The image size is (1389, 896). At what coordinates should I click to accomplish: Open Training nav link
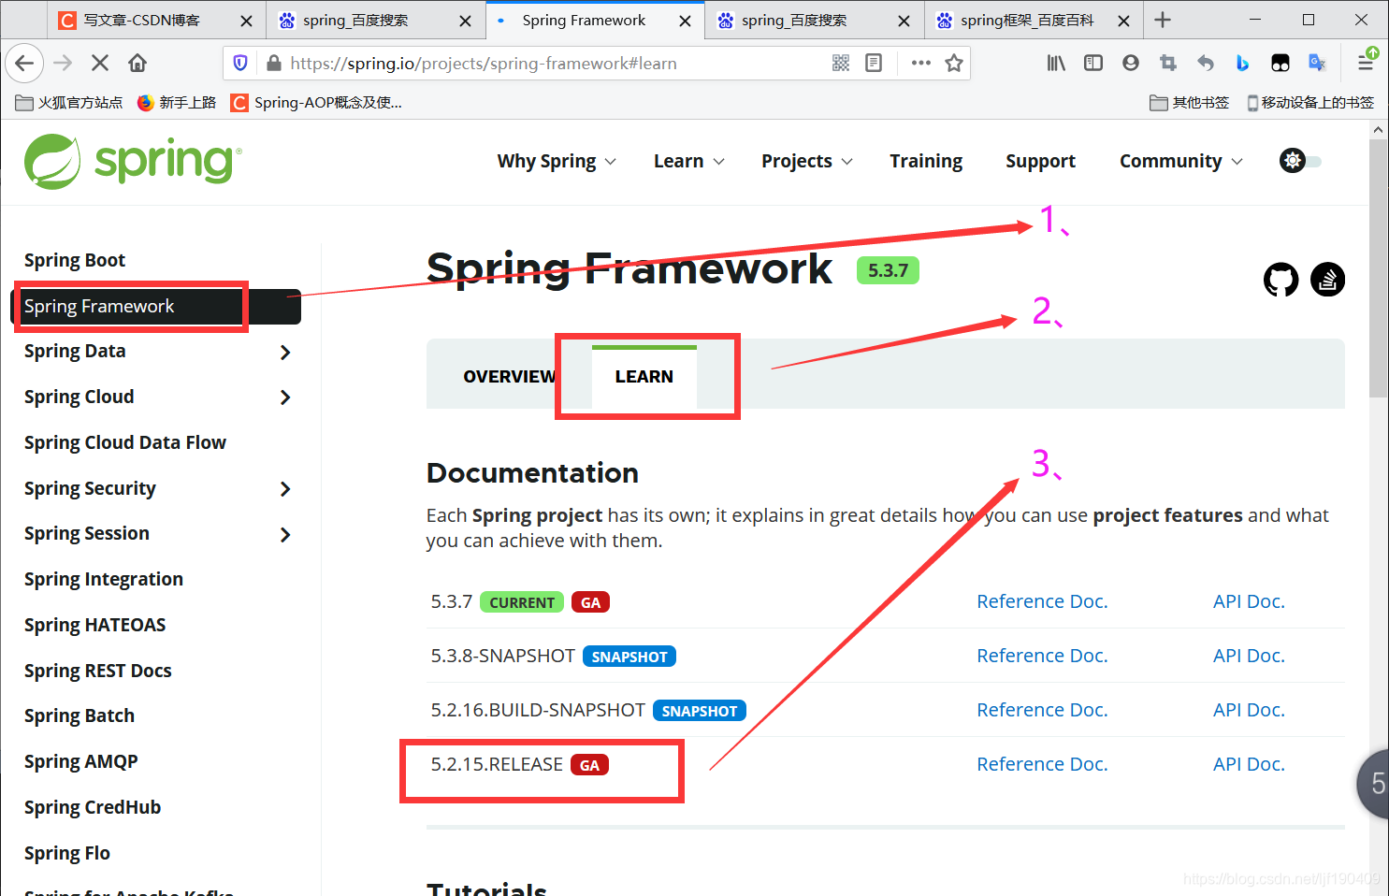926,161
